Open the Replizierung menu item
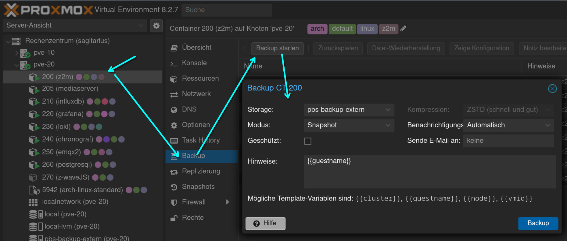The image size is (567, 241). point(202,172)
